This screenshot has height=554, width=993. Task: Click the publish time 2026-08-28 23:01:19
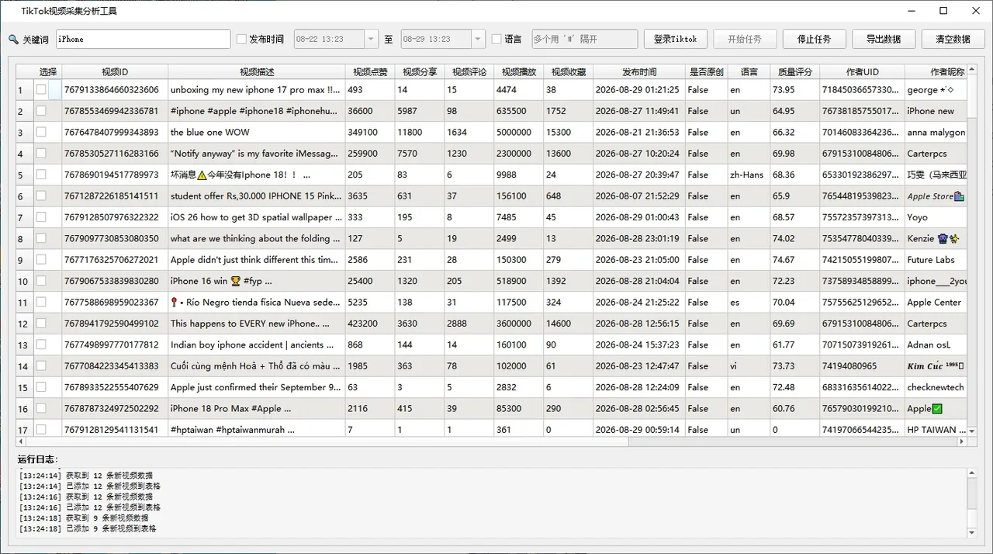(639, 238)
